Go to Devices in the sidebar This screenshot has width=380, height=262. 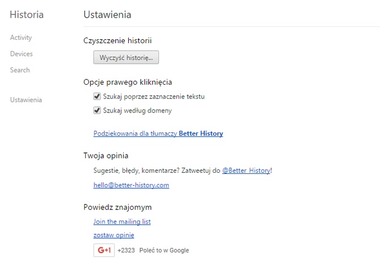click(x=22, y=54)
